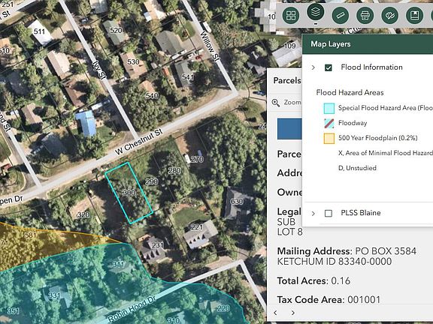
Task: Click the selected parcel 300 on map
Action: tap(129, 193)
